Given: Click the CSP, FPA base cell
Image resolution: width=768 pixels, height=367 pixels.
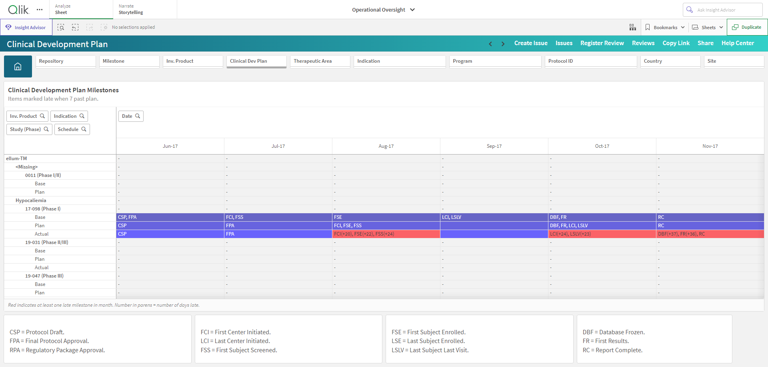Looking at the screenshot, I should click(170, 217).
